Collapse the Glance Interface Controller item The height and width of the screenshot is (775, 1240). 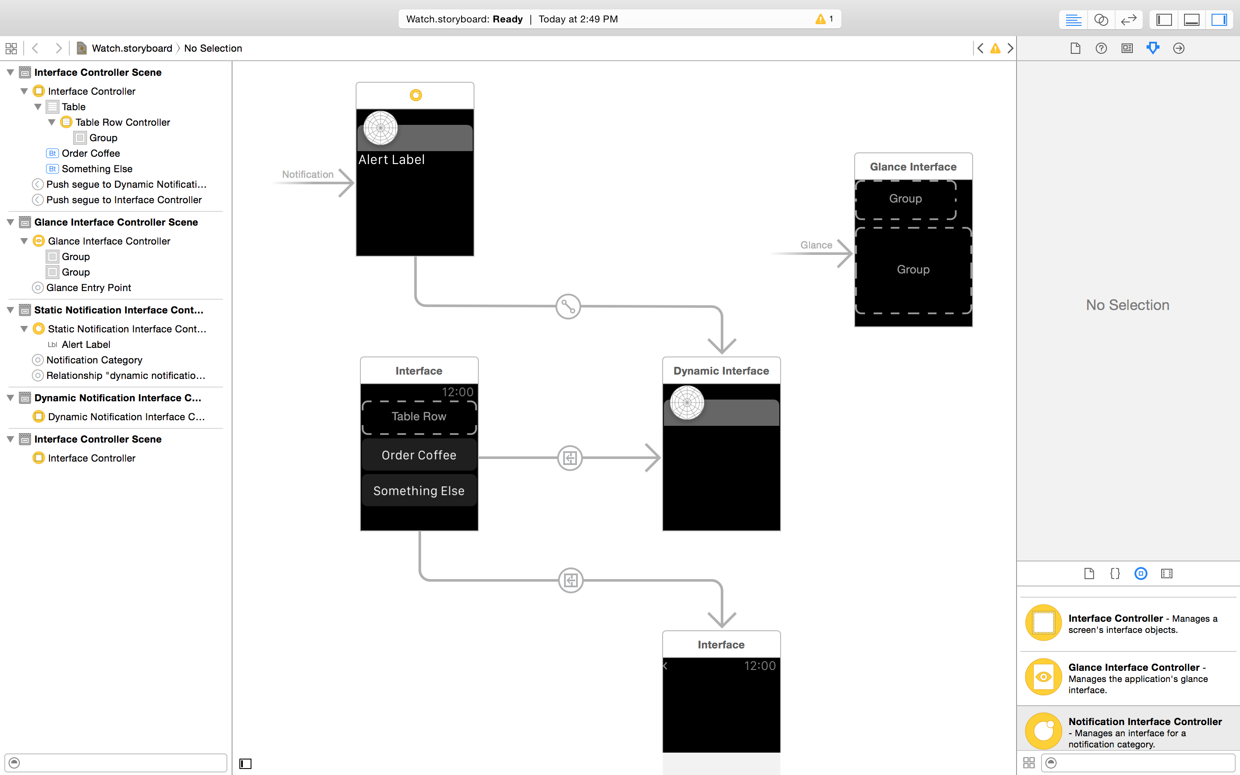(24, 241)
